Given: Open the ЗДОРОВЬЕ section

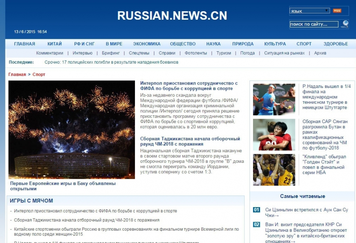Looking at the screenshot, I should pos(336,44).
